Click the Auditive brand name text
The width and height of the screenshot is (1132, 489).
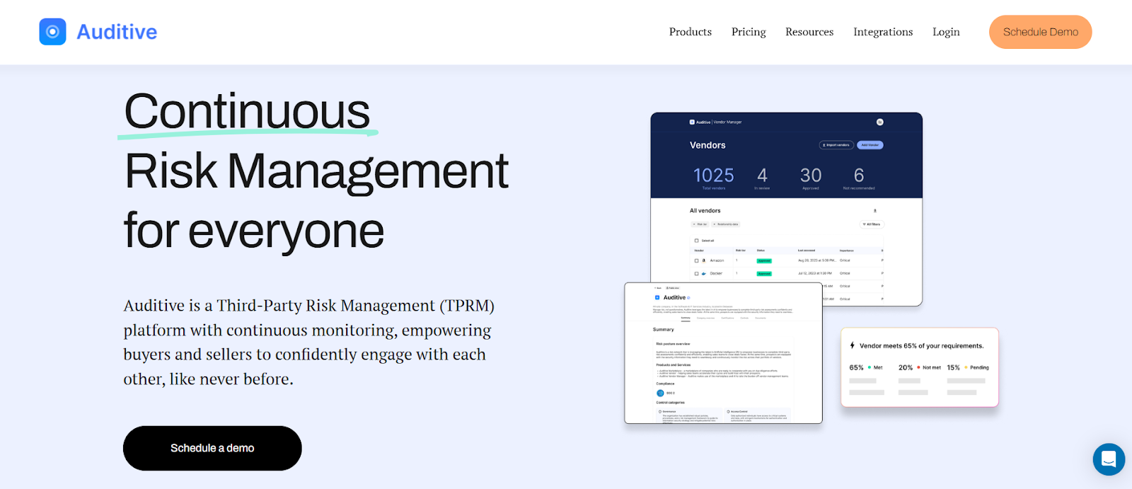click(x=117, y=32)
